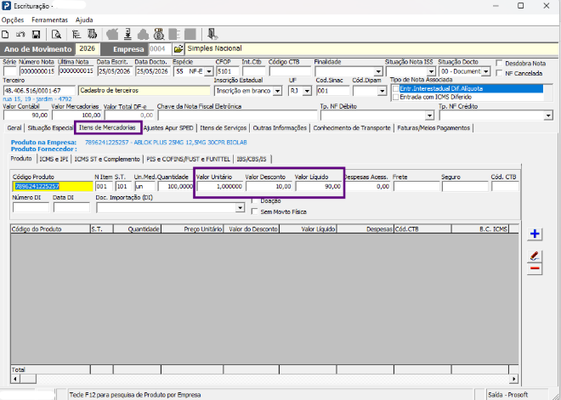Check the Sem Movto Física option
Screen dimensions: 561x400
[255, 211]
